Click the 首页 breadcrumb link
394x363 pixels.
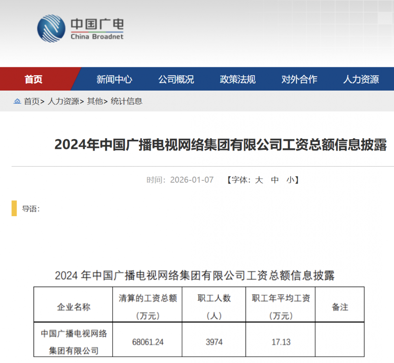click(x=32, y=102)
